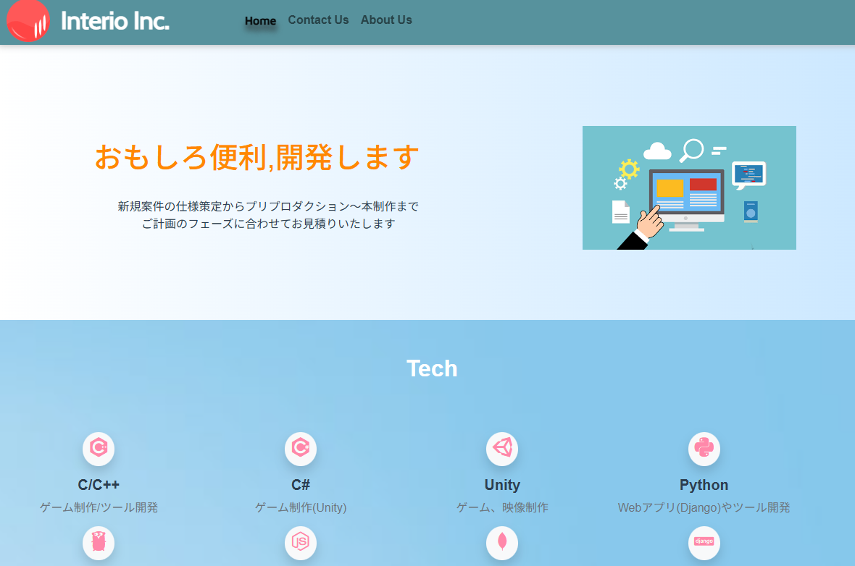Click the C# heading
The height and width of the screenshot is (566, 855).
[x=301, y=485]
